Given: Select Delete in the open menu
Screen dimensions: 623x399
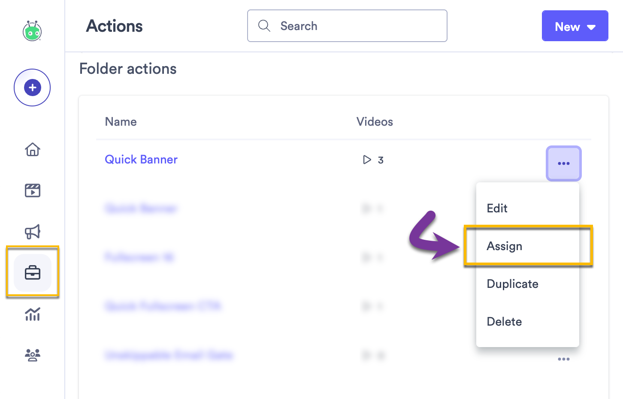Looking at the screenshot, I should (504, 321).
